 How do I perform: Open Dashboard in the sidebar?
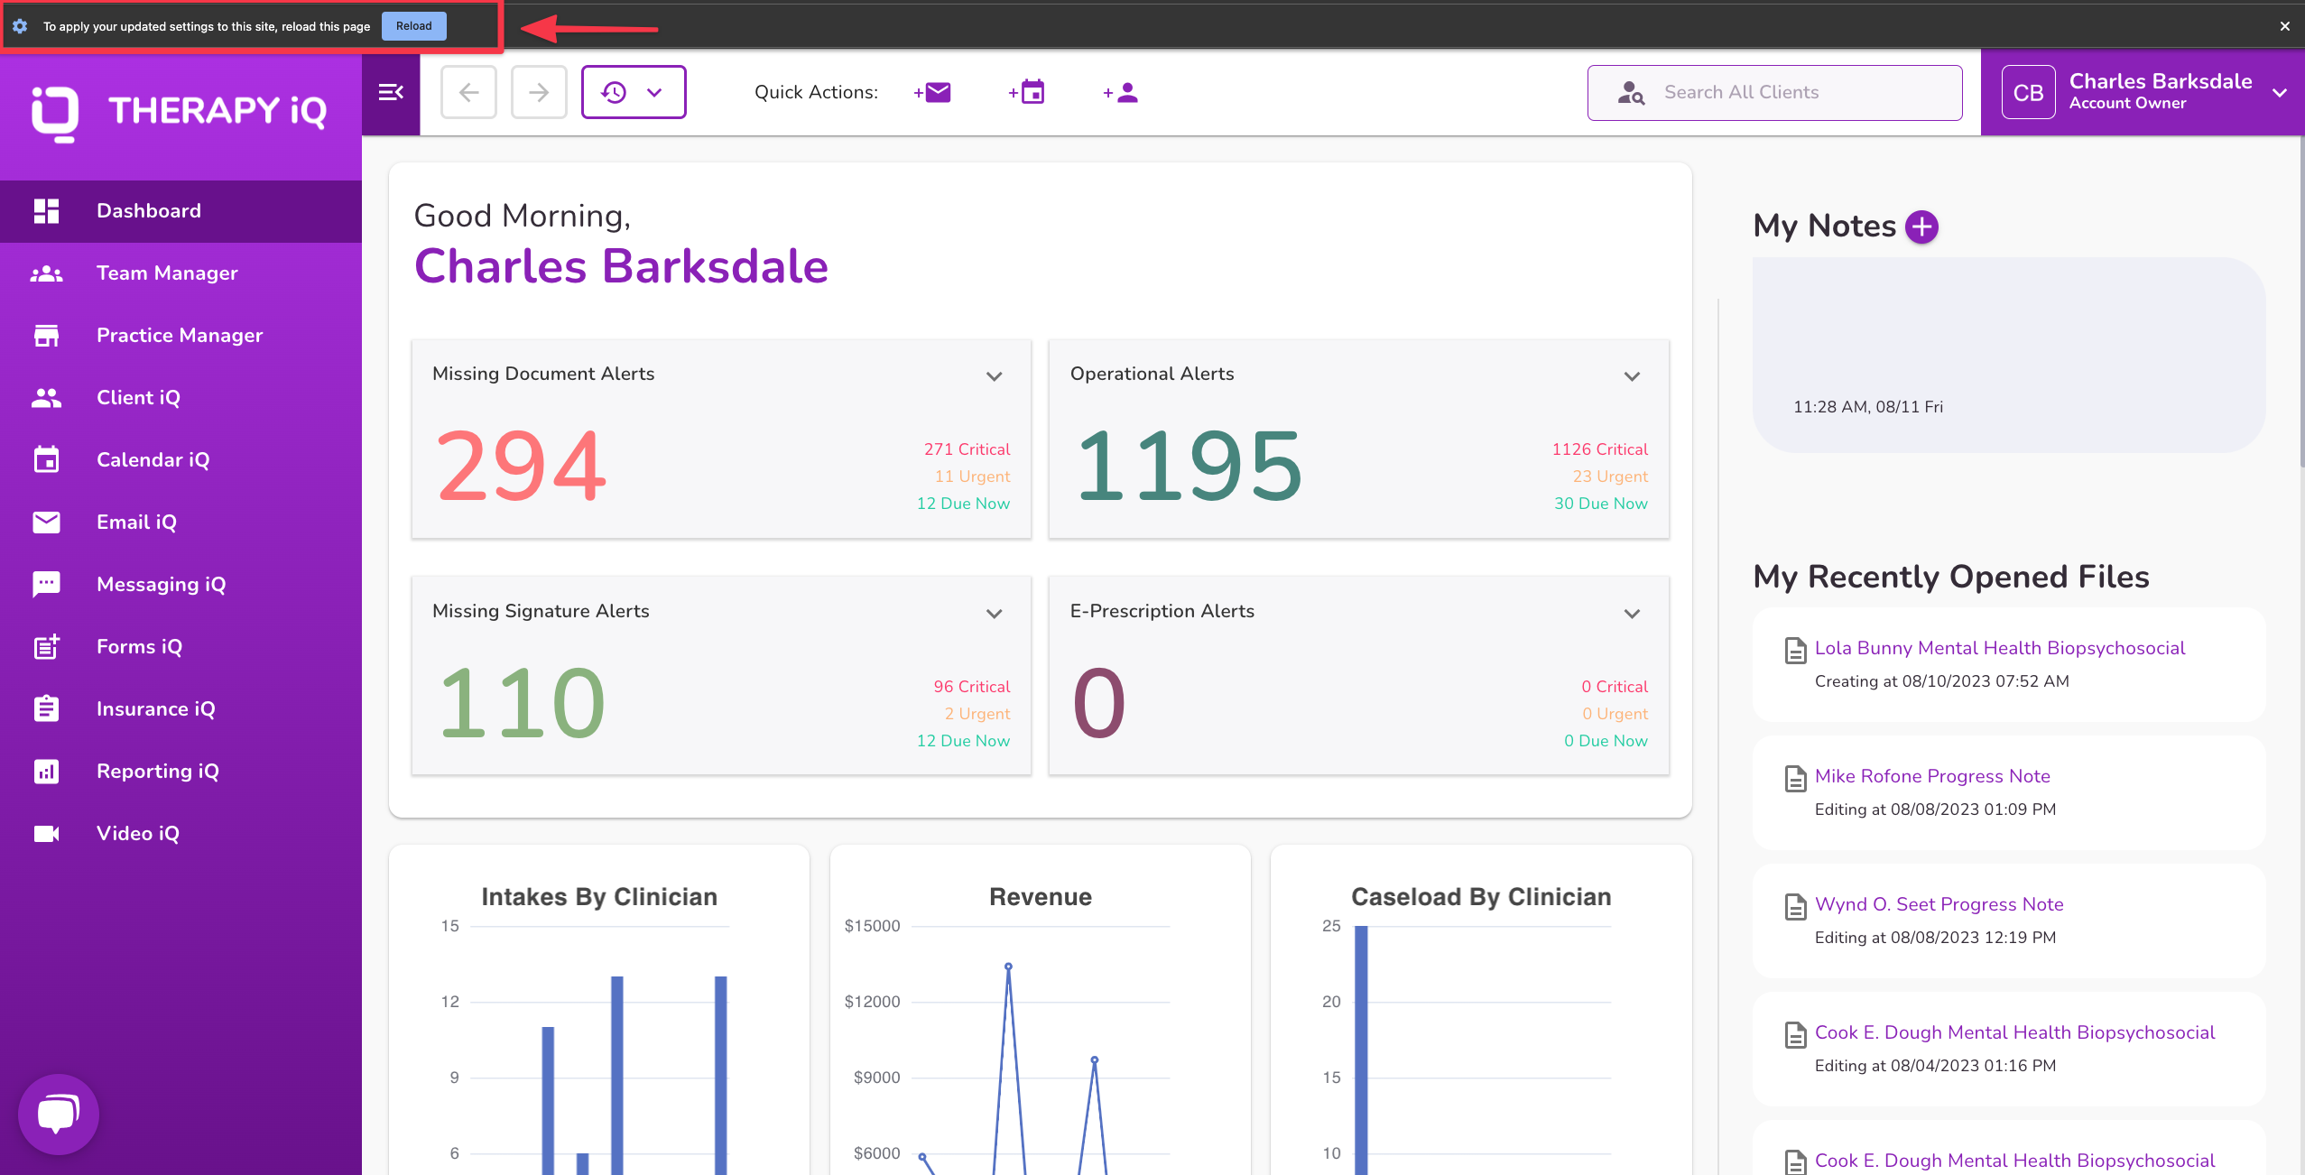181,211
